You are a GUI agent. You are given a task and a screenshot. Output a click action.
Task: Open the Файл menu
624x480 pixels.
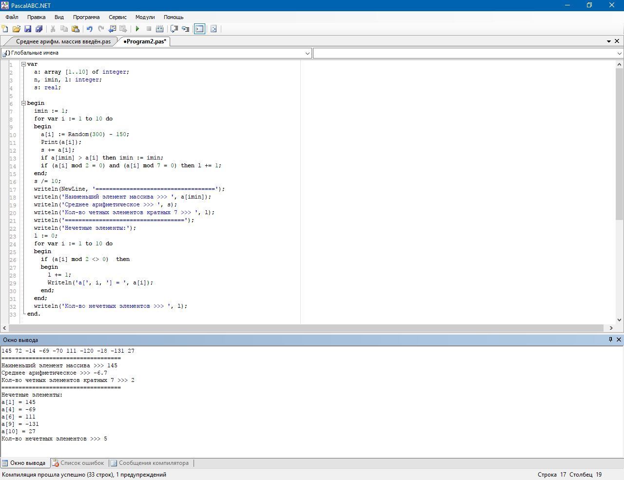(x=12, y=17)
